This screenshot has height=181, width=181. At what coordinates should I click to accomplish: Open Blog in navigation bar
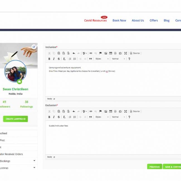click(x=167, y=20)
